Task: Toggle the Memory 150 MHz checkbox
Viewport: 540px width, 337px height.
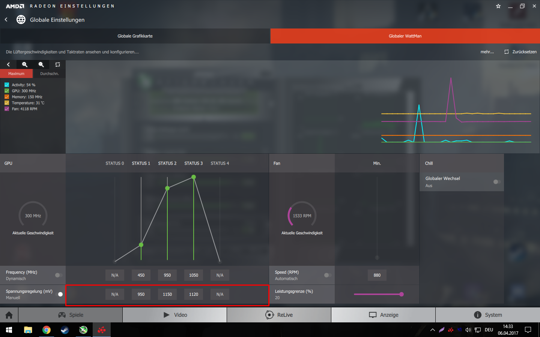Action: (7, 97)
